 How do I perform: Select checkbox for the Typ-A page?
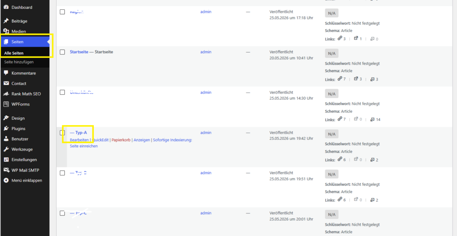point(62,133)
